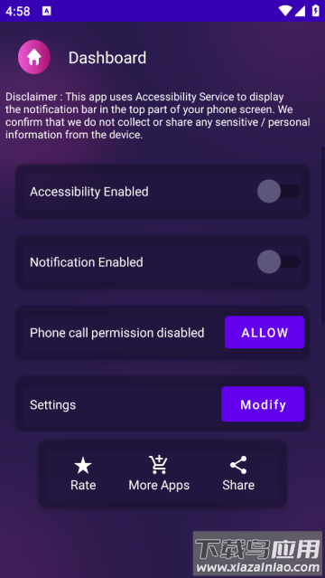Tap the Disclaimer paragraph text
This screenshot has width=325, height=578.
point(157,116)
